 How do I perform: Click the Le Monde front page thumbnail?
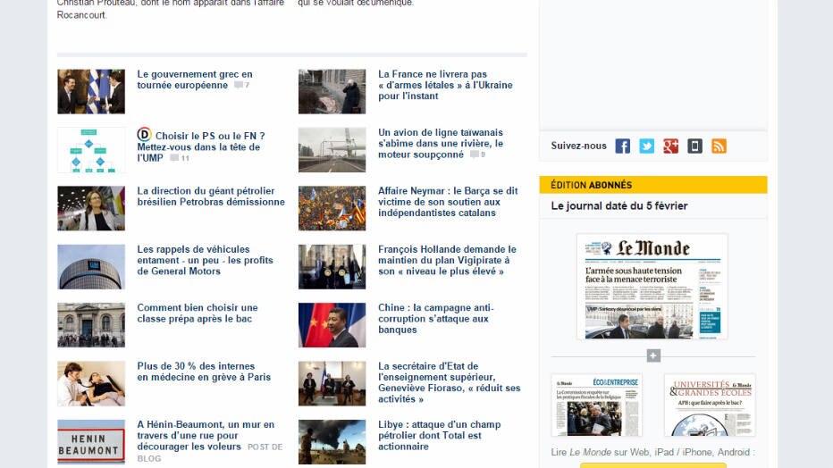click(652, 287)
